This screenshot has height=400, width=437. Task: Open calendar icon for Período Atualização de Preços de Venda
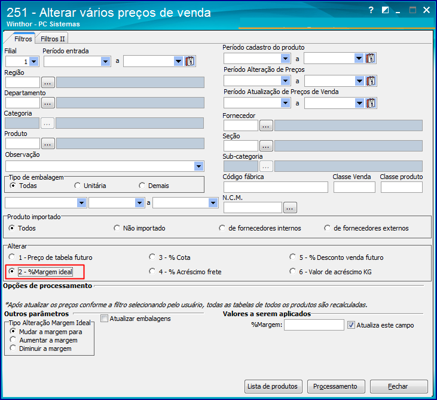[x=371, y=103]
